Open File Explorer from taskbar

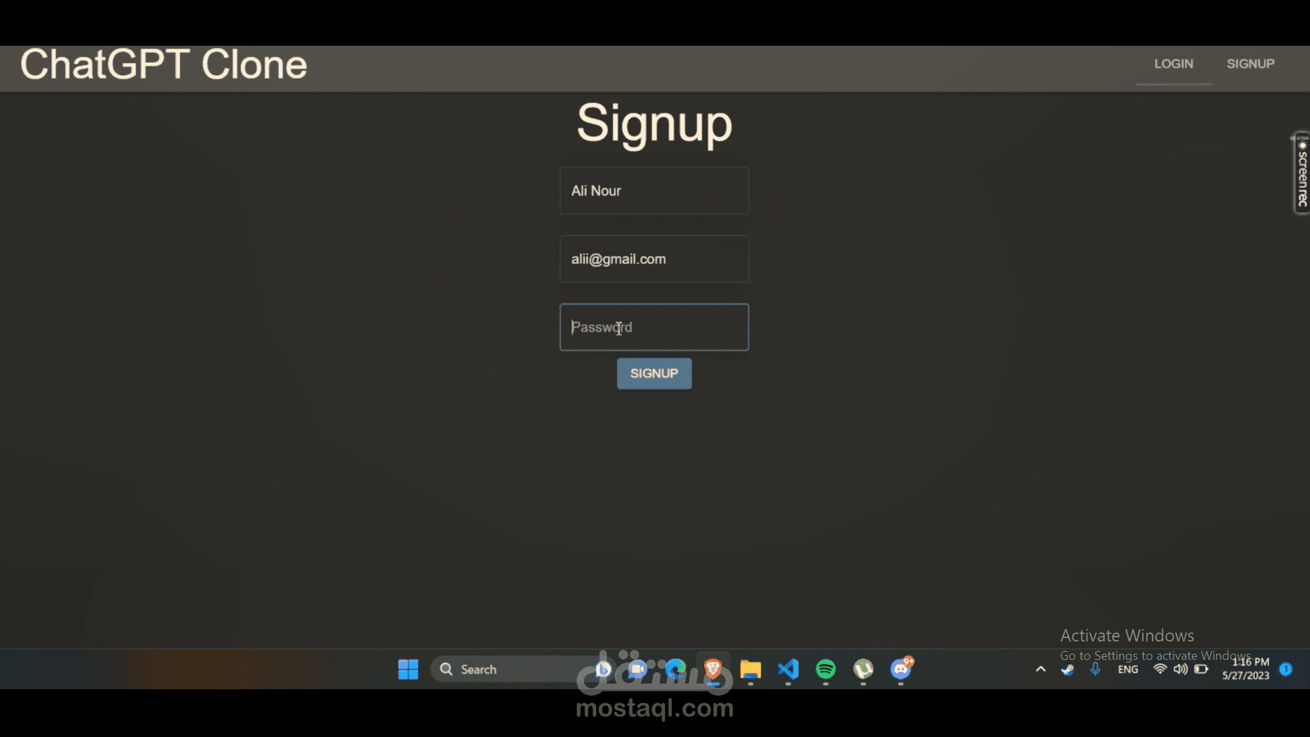point(751,669)
